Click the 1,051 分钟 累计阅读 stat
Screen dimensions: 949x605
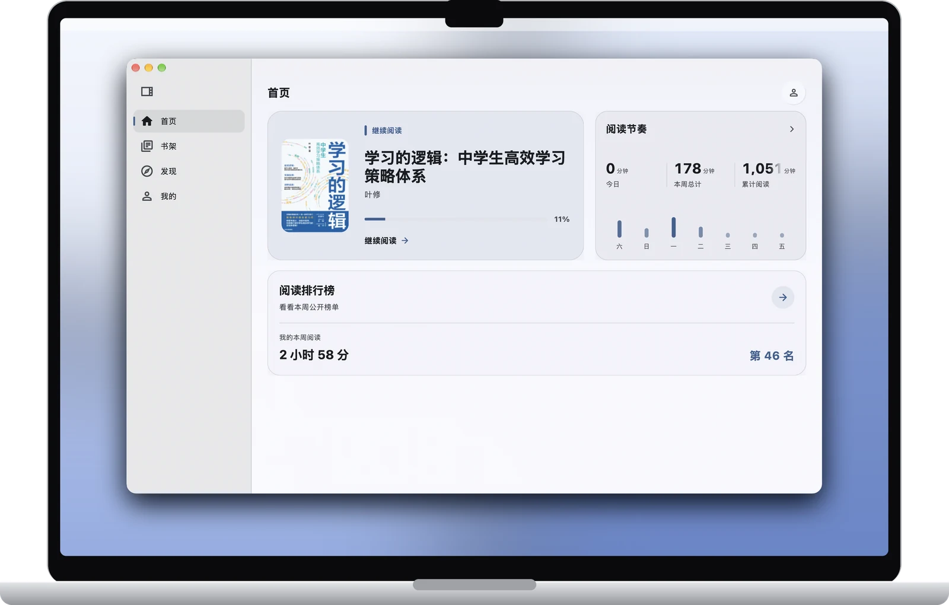pos(769,175)
